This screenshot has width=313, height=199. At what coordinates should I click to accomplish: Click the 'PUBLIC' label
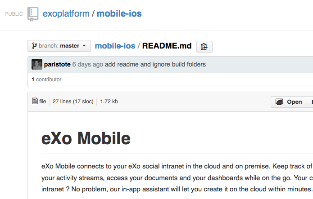coord(14,14)
